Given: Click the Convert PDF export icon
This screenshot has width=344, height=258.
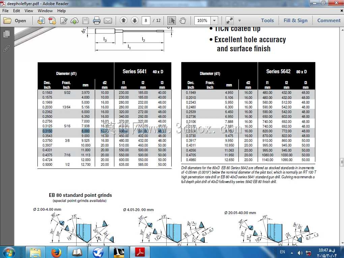Looking at the screenshot, I should 52,21.
